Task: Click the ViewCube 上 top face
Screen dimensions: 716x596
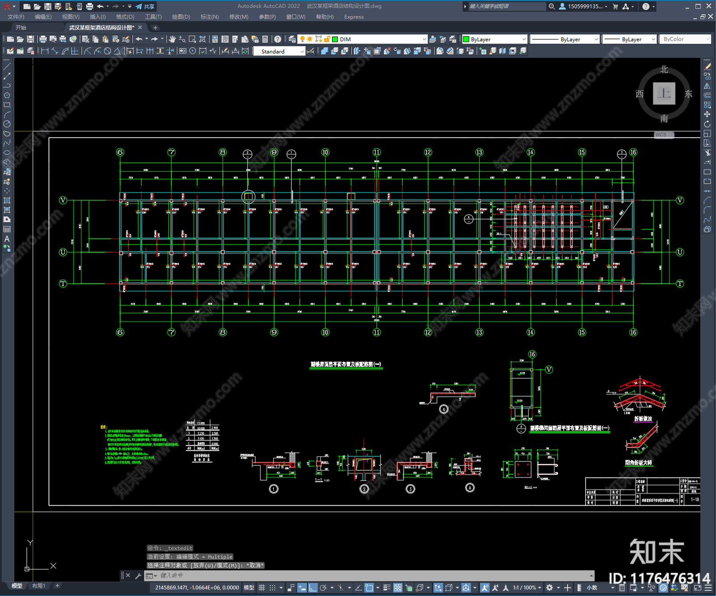Action: click(x=664, y=93)
